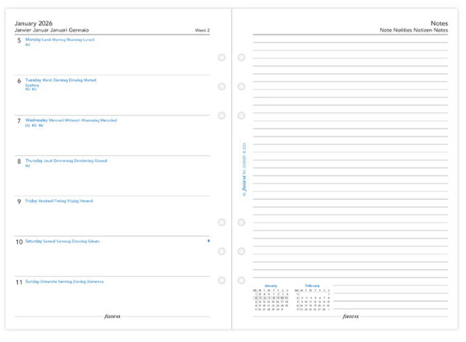Image resolution: width=466 pixels, height=342 pixels.
Task: Select the "Note Notities Notizen Notes" subtitle
Action: (x=414, y=30)
